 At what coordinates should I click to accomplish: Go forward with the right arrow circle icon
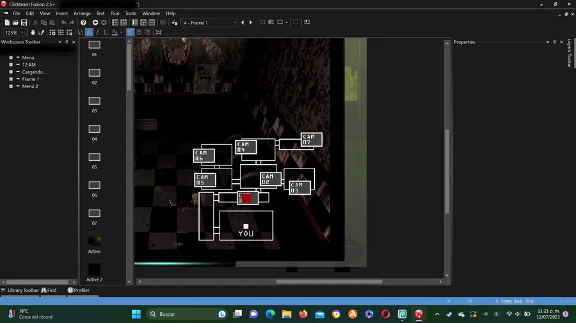click(104, 23)
